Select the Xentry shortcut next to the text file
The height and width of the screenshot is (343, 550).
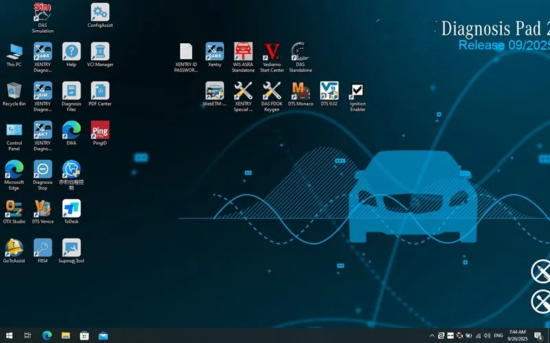(214, 55)
